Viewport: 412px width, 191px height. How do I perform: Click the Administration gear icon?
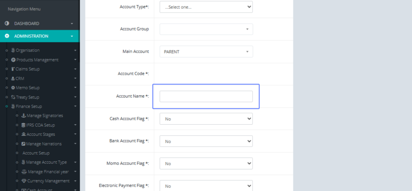[7, 36]
